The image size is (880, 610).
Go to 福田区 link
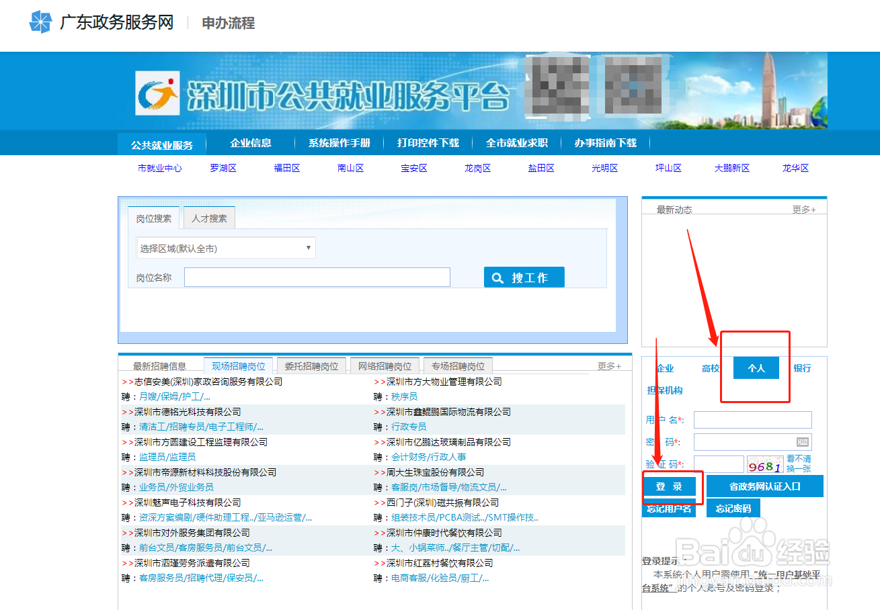click(287, 168)
